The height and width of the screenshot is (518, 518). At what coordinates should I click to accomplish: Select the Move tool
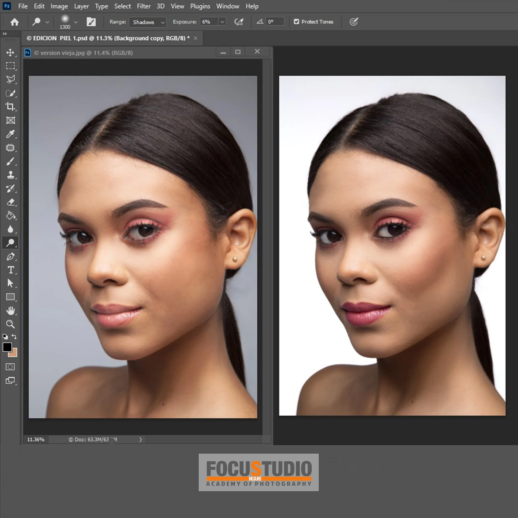(x=10, y=52)
